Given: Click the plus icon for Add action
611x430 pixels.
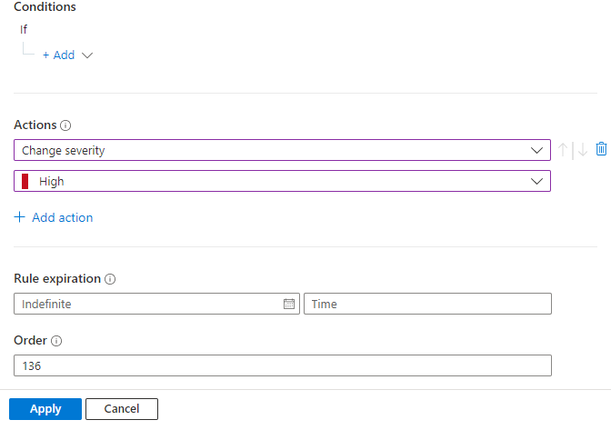Looking at the screenshot, I should click(20, 217).
